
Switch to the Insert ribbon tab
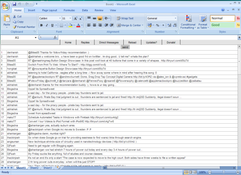31,10
